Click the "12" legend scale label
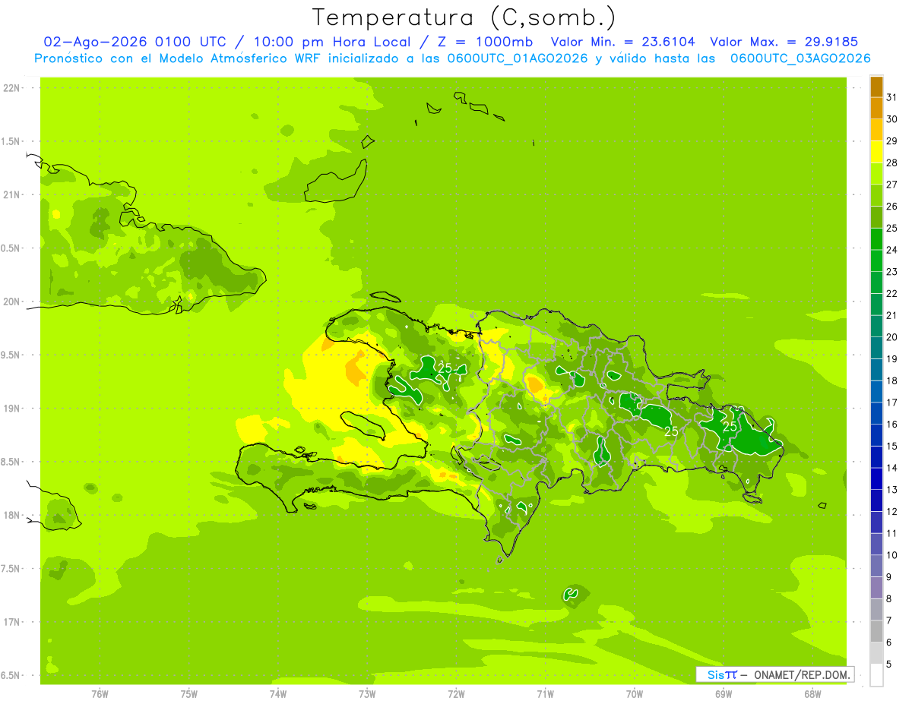The height and width of the screenshot is (704, 912). (x=892, y=512)
